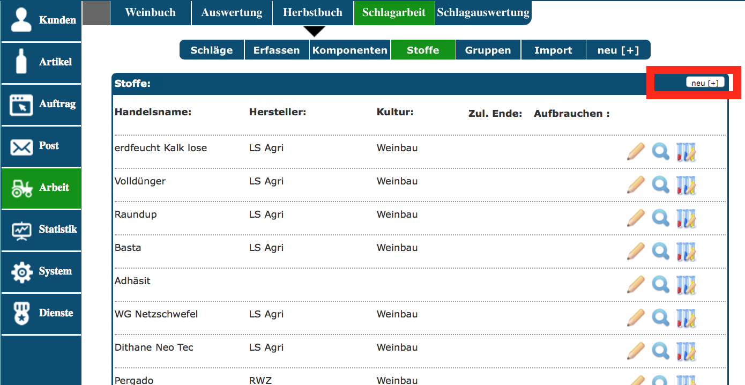Open the Kunden section in sidebar
Image resolution: width=745 pixels, height=385 pixels.
[41, 20]
